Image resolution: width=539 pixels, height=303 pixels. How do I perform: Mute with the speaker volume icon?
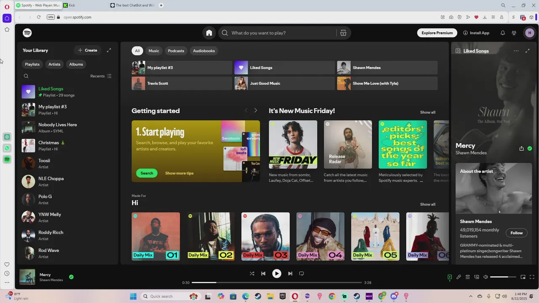tap(486, 277)
